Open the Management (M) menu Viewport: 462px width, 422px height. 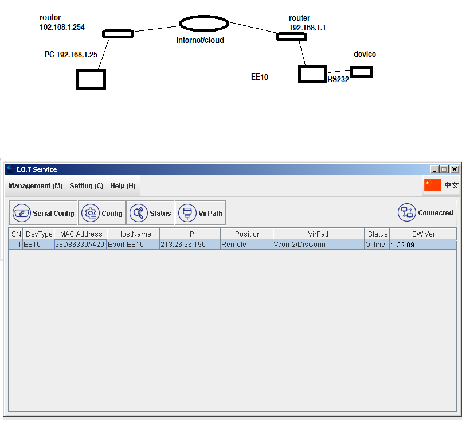(36, 186)
